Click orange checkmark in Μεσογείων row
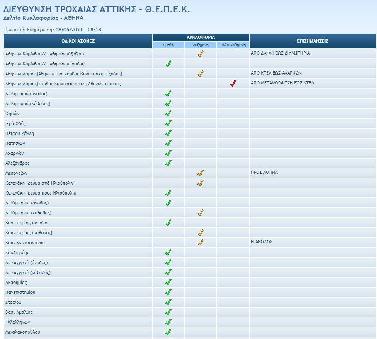 point(201,173)
